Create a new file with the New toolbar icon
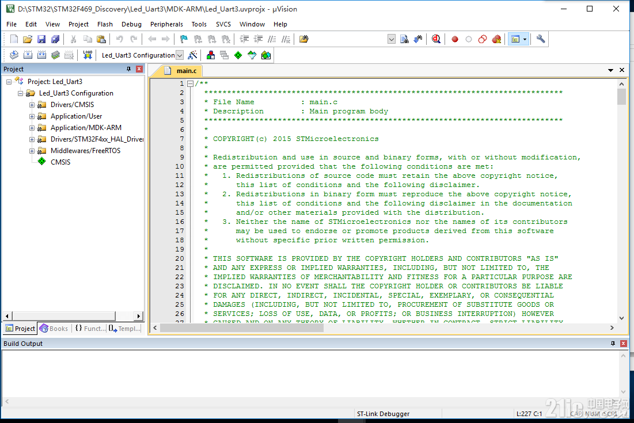 [14, 39]
